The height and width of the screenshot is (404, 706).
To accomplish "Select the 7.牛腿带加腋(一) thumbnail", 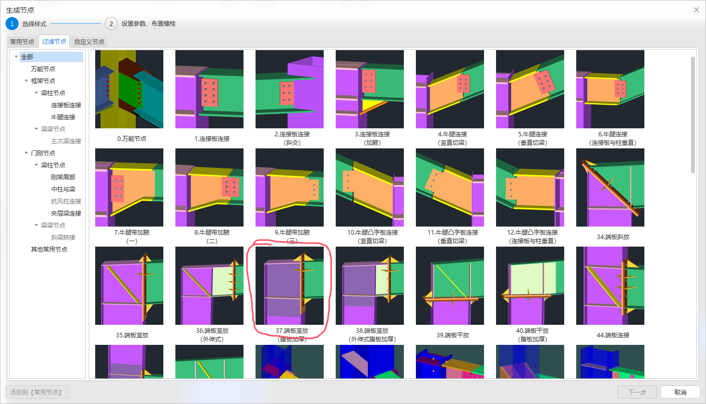I will 129,187.
